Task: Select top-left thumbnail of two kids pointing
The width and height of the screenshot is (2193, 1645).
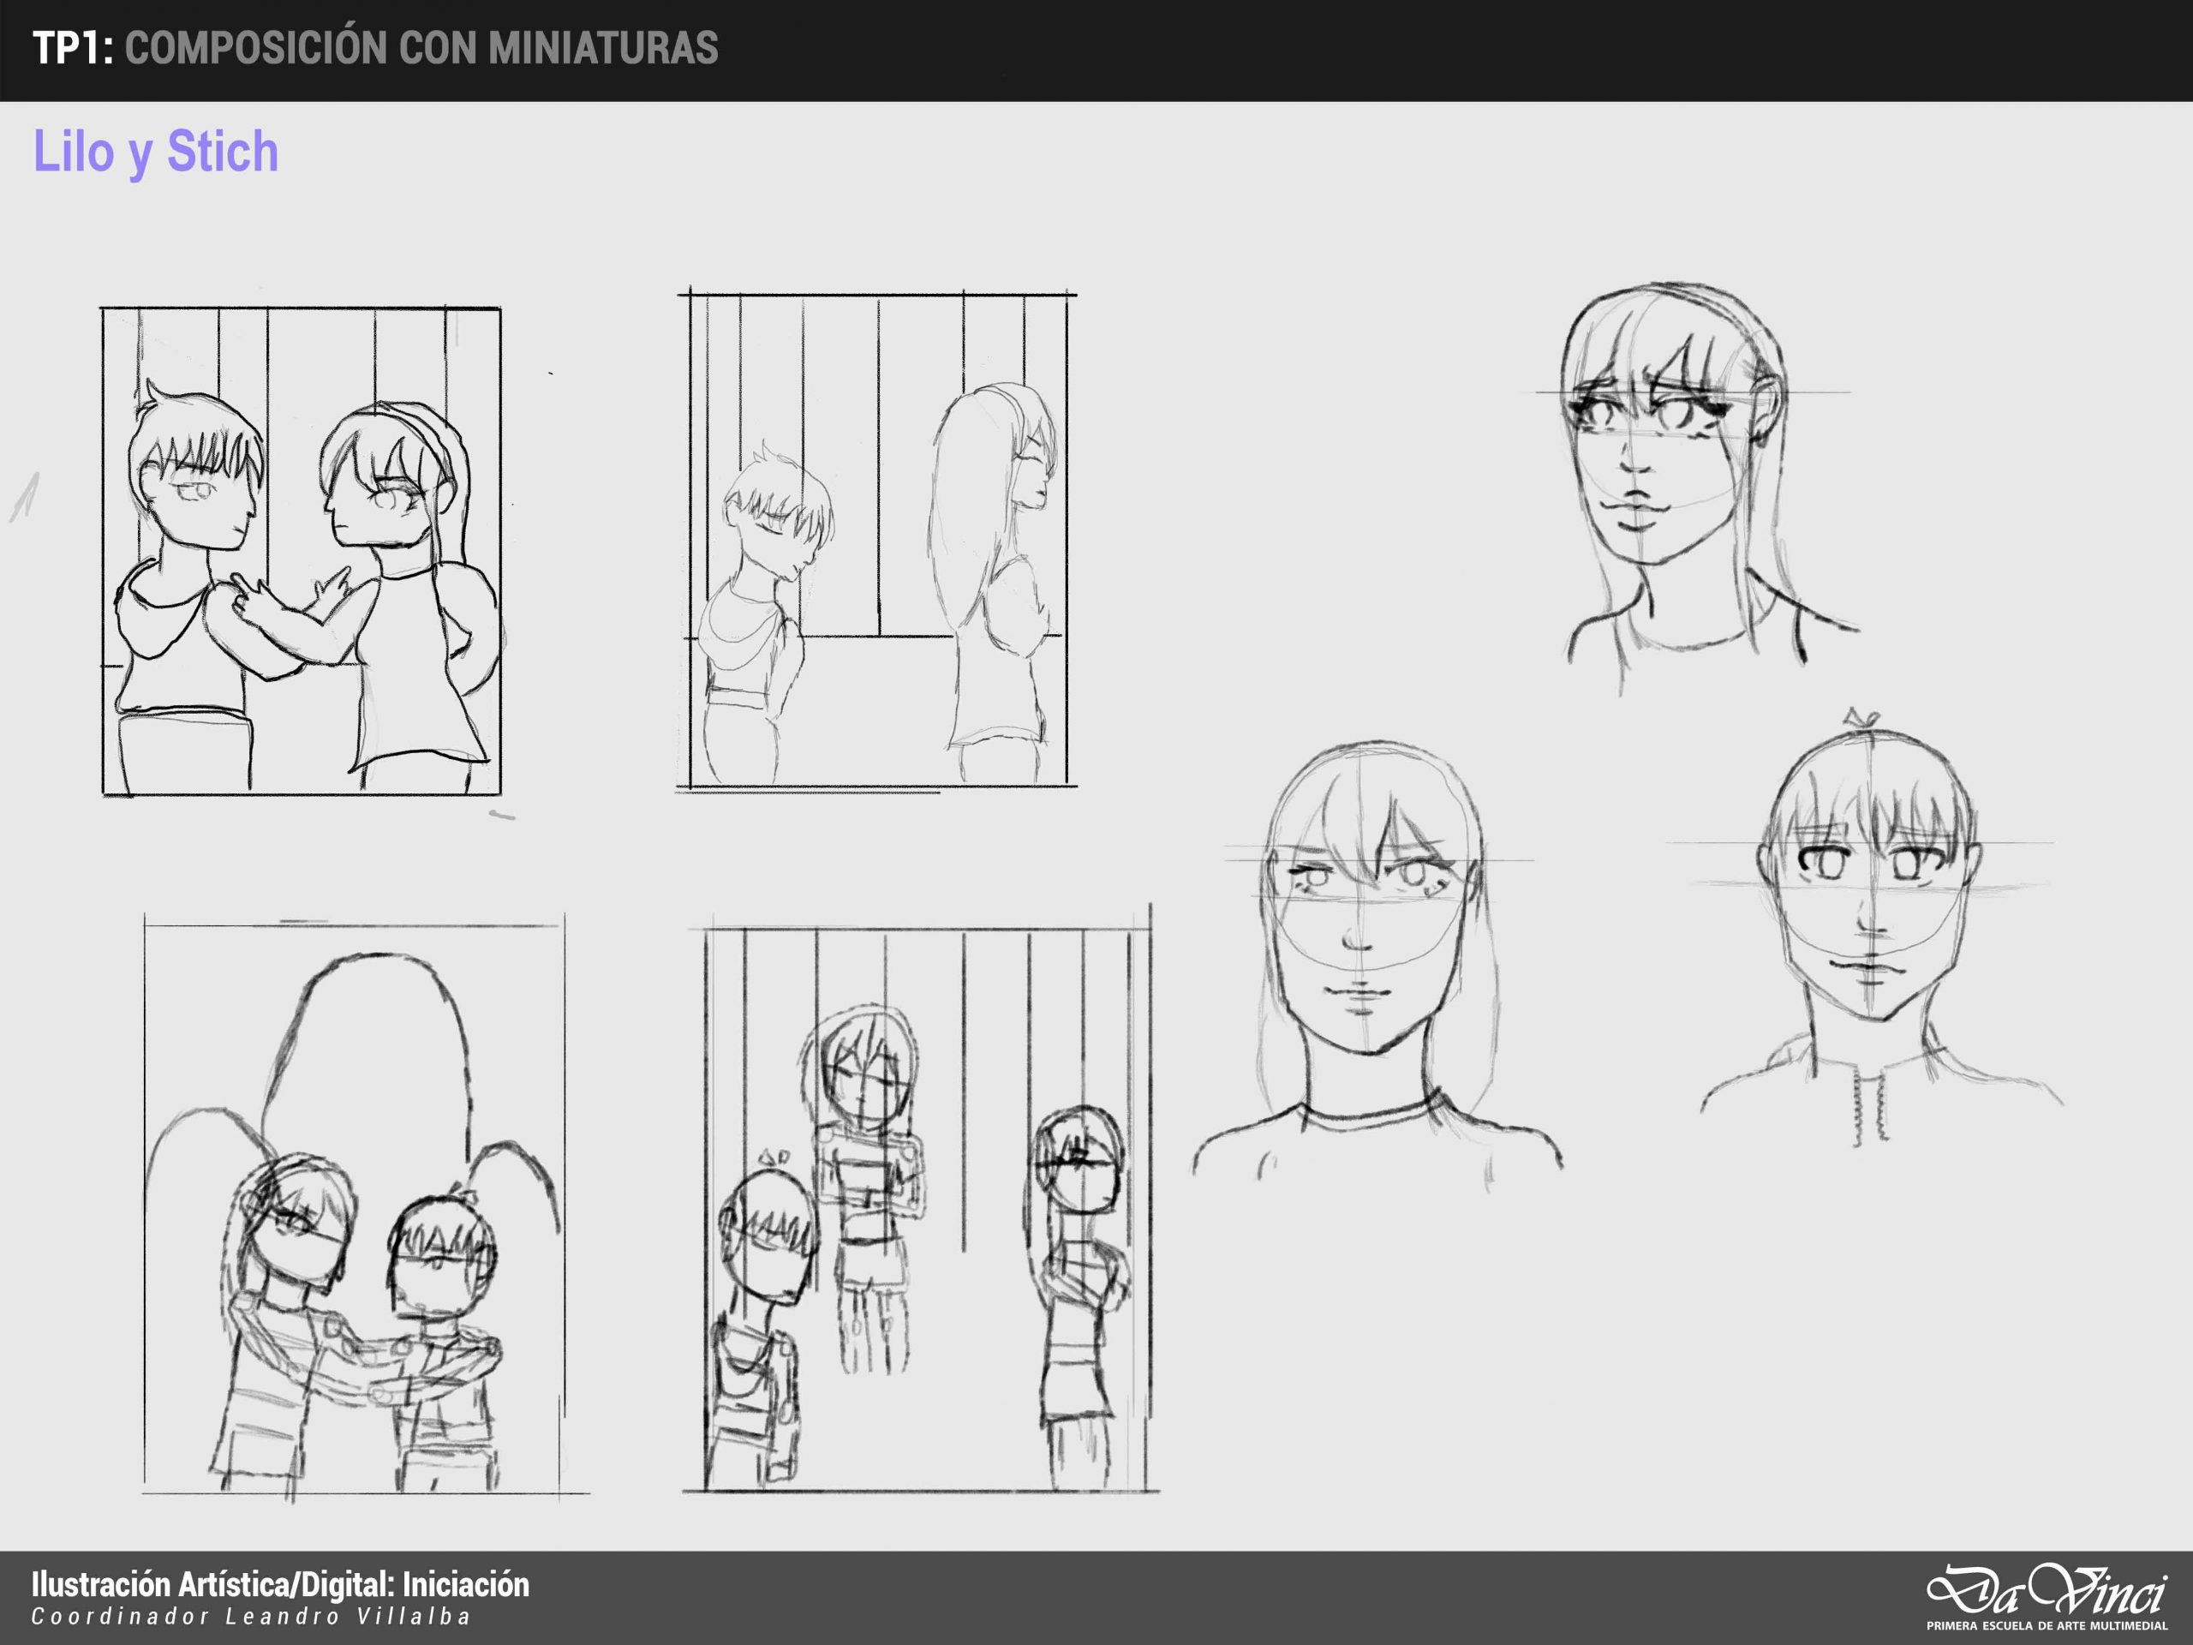Action: (301, 551)
